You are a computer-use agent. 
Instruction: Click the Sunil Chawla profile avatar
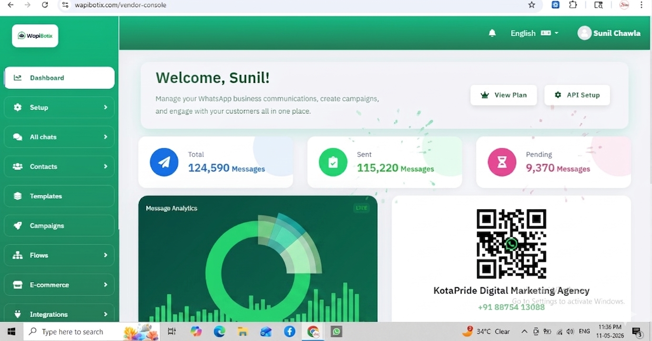tap(584, 33)
